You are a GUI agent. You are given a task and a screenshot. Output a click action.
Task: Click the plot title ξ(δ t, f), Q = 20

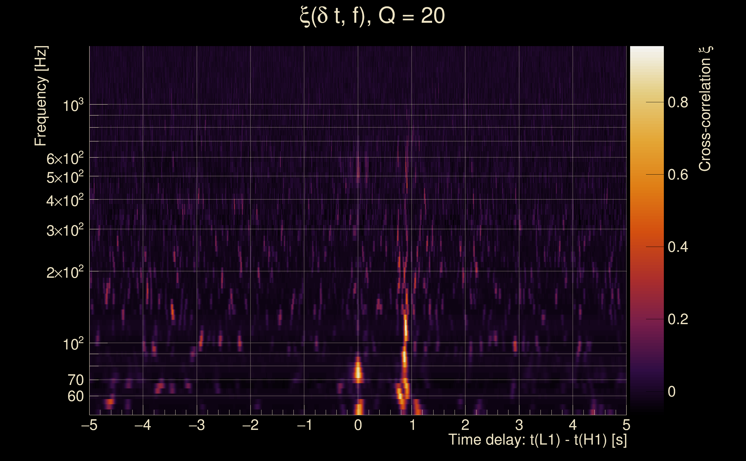[x=372, y=16]
